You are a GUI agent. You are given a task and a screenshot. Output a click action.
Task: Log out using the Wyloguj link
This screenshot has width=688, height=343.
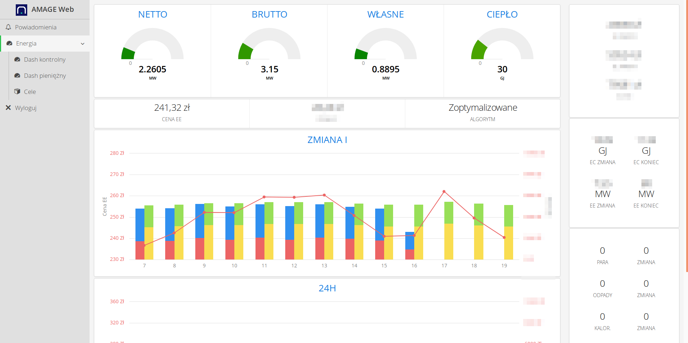[26, 108]
